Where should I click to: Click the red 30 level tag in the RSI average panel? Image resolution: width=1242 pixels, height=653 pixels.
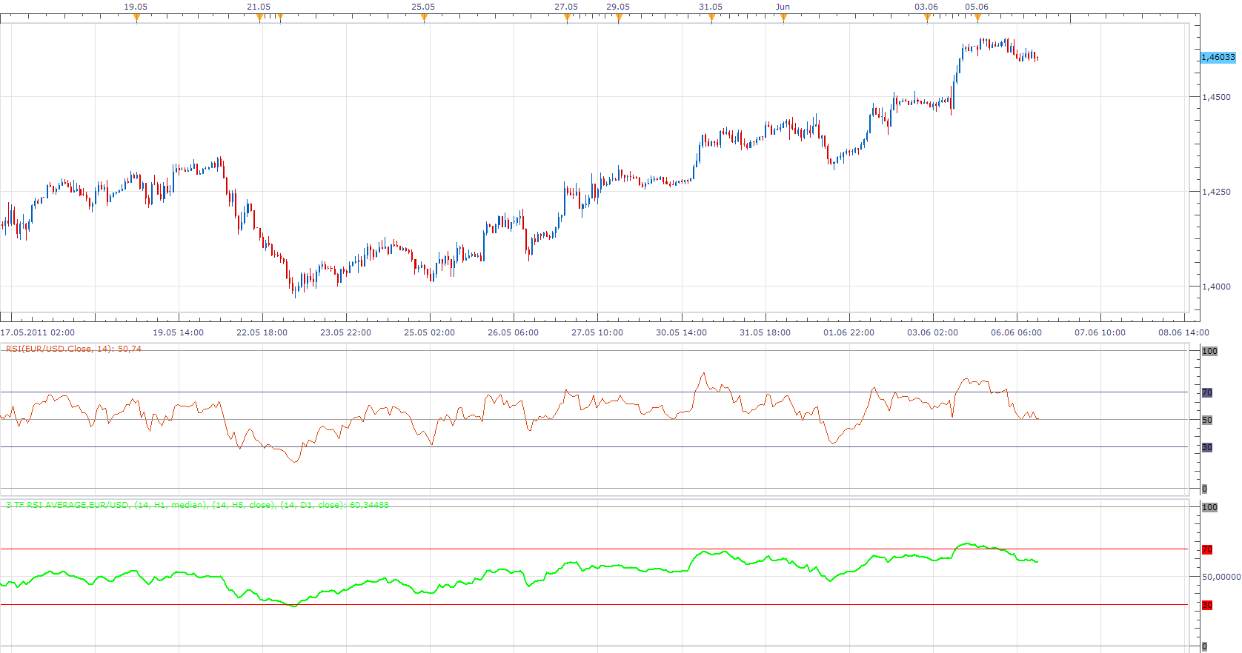point(1207,605)
